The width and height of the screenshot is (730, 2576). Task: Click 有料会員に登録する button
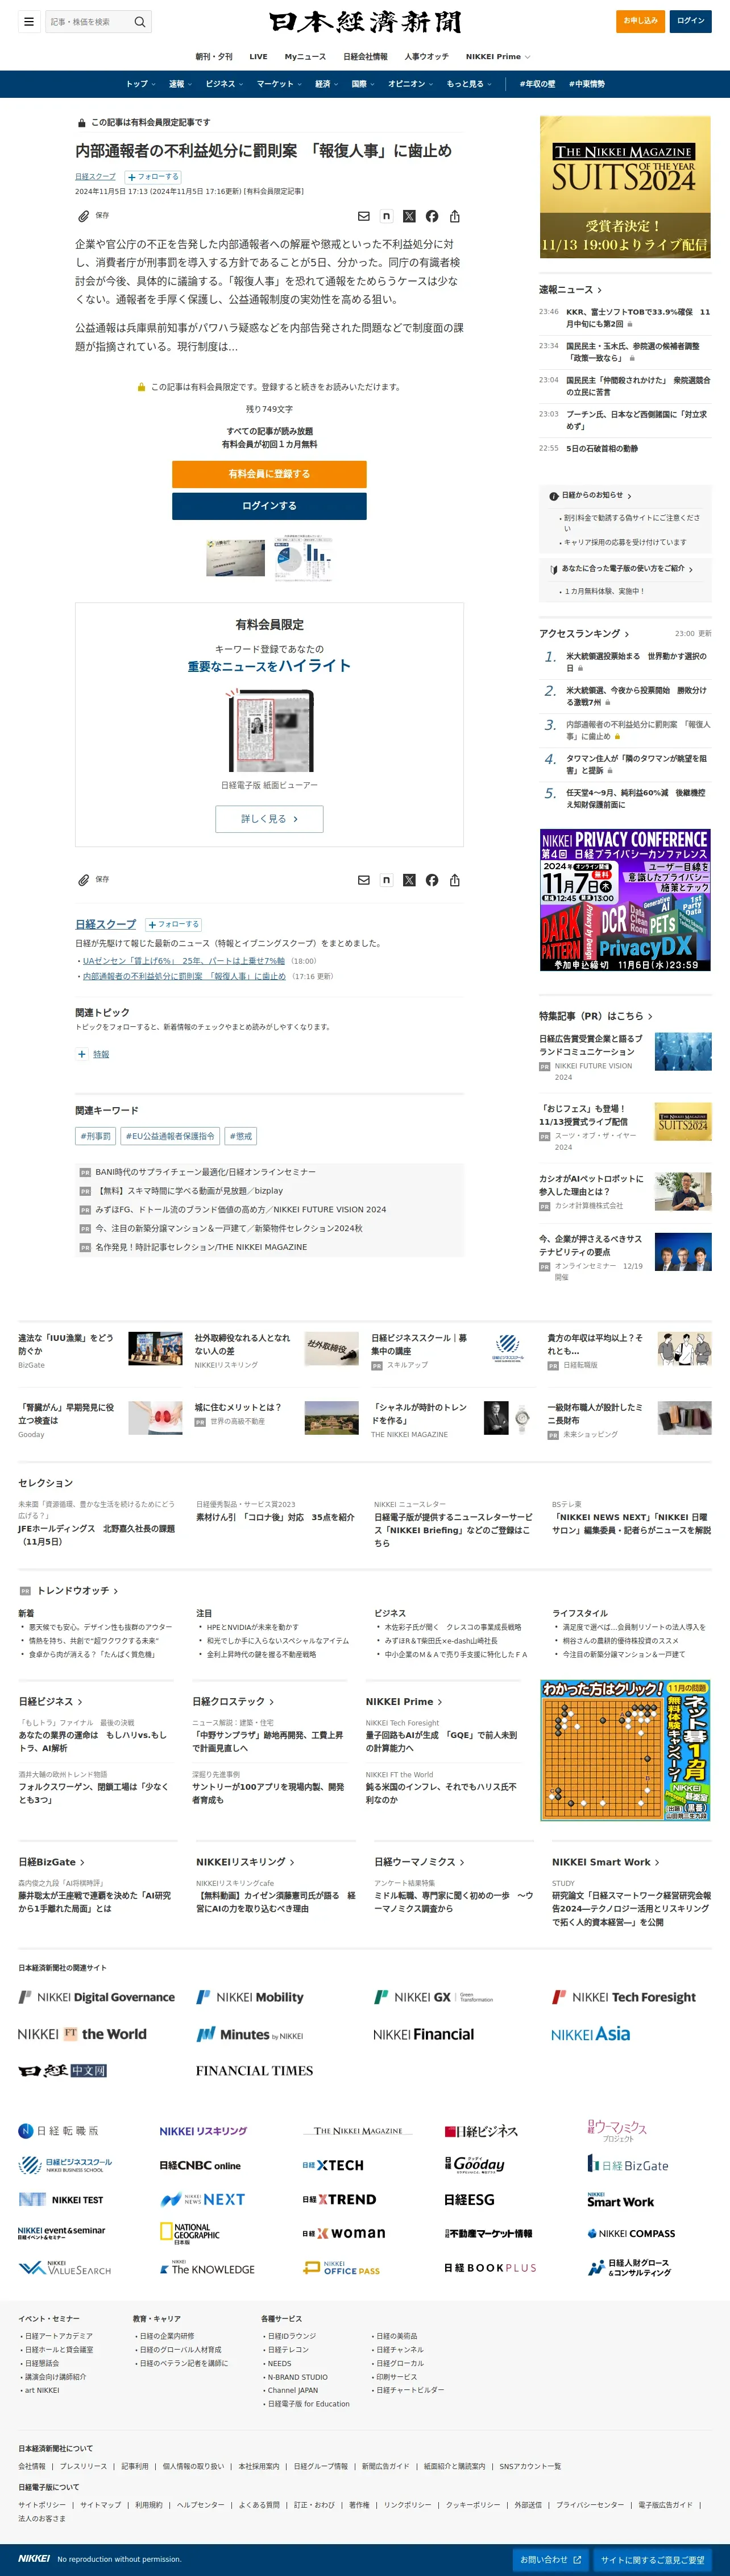coord(269,474)
